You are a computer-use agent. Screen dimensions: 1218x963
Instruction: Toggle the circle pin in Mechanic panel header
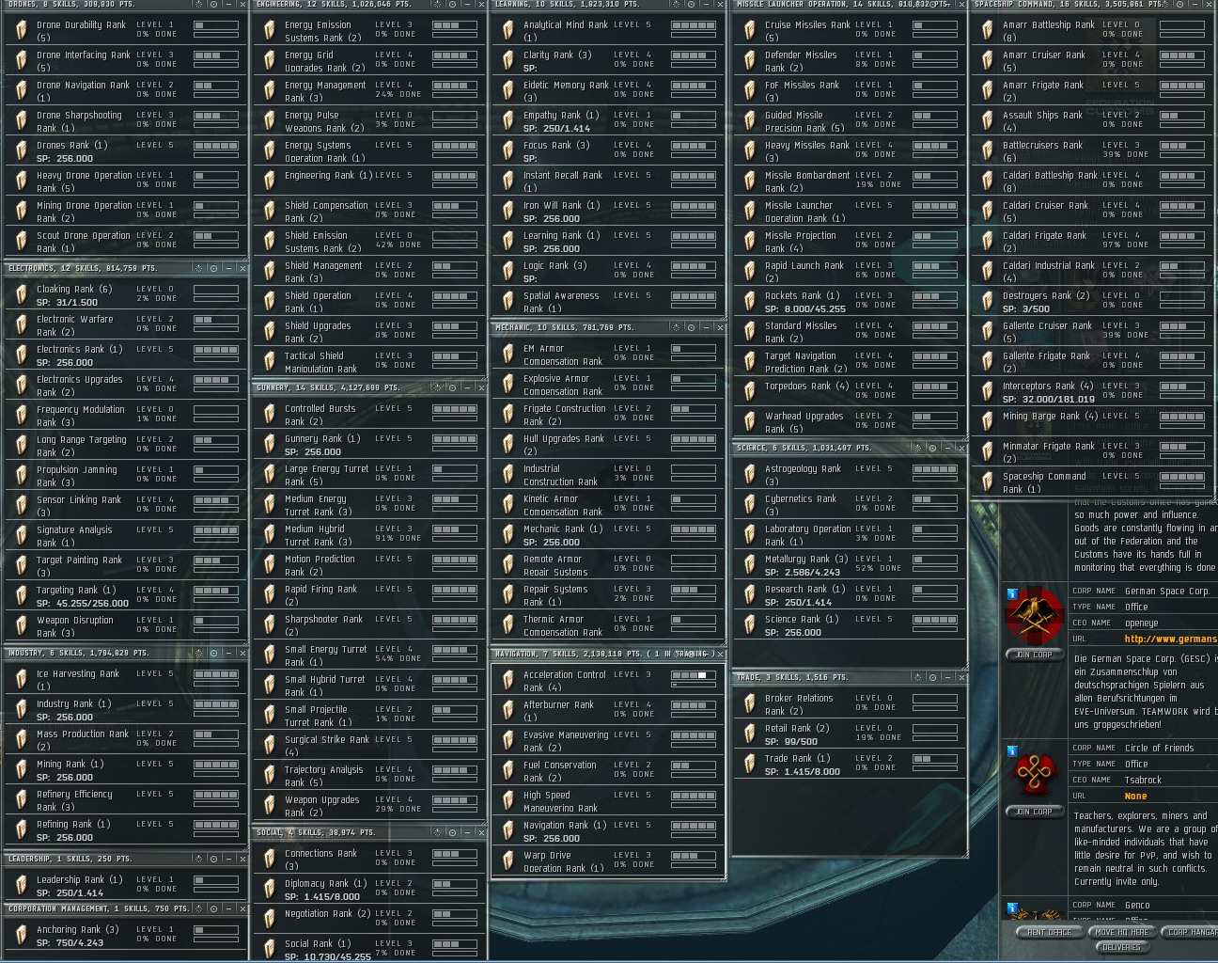(692, 327)
